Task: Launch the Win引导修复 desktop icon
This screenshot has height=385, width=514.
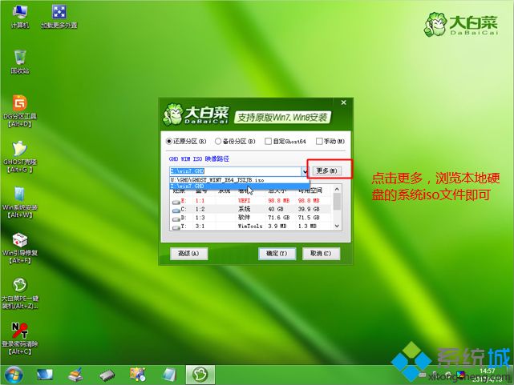Action: point(20,248)
